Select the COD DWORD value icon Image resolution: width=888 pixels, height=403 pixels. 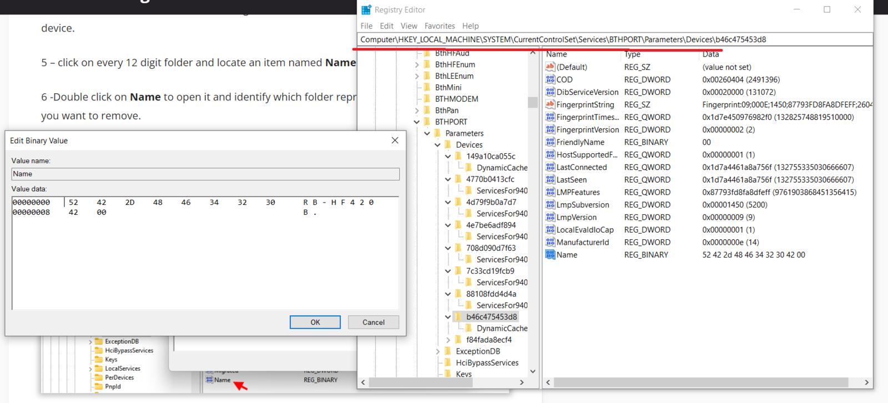(x=550, y=79)
